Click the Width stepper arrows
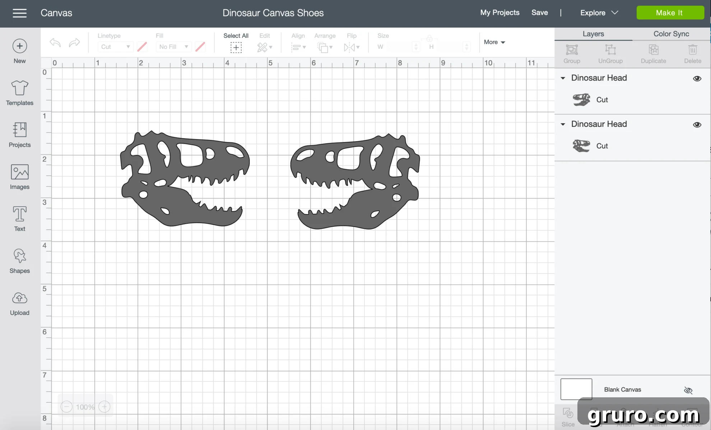This screenshot has height=430, width=711. point(416,47)
